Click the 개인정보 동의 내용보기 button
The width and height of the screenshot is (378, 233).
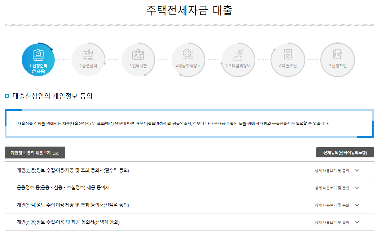click(x=34, y=152)
